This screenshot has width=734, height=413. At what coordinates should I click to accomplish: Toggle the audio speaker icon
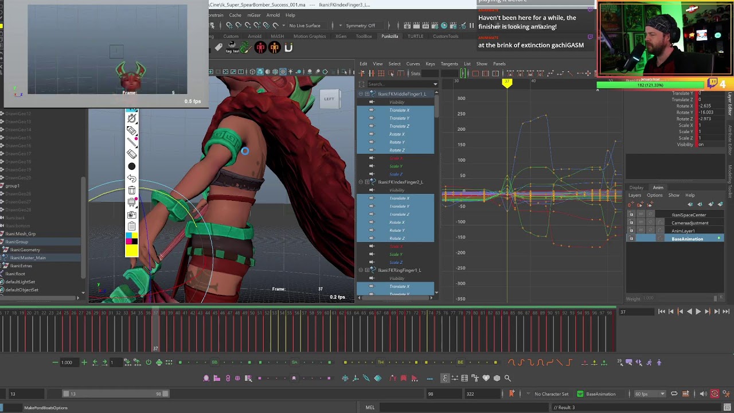point(704,394)
